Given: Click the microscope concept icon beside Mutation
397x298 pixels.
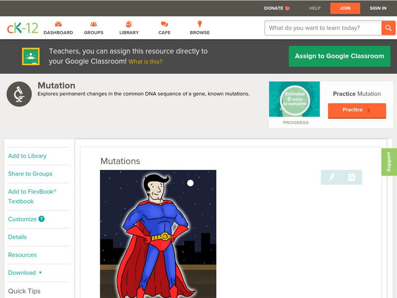Looking at the screenshot, I should (x=19, y=94).
